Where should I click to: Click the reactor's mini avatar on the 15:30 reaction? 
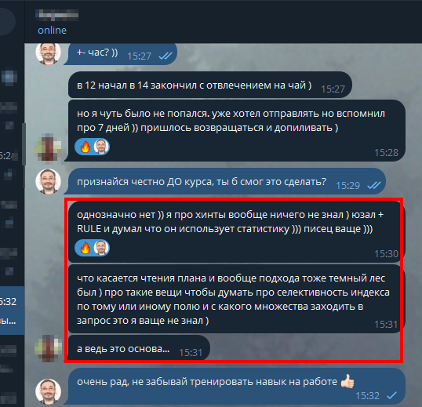tap(101, 248)
